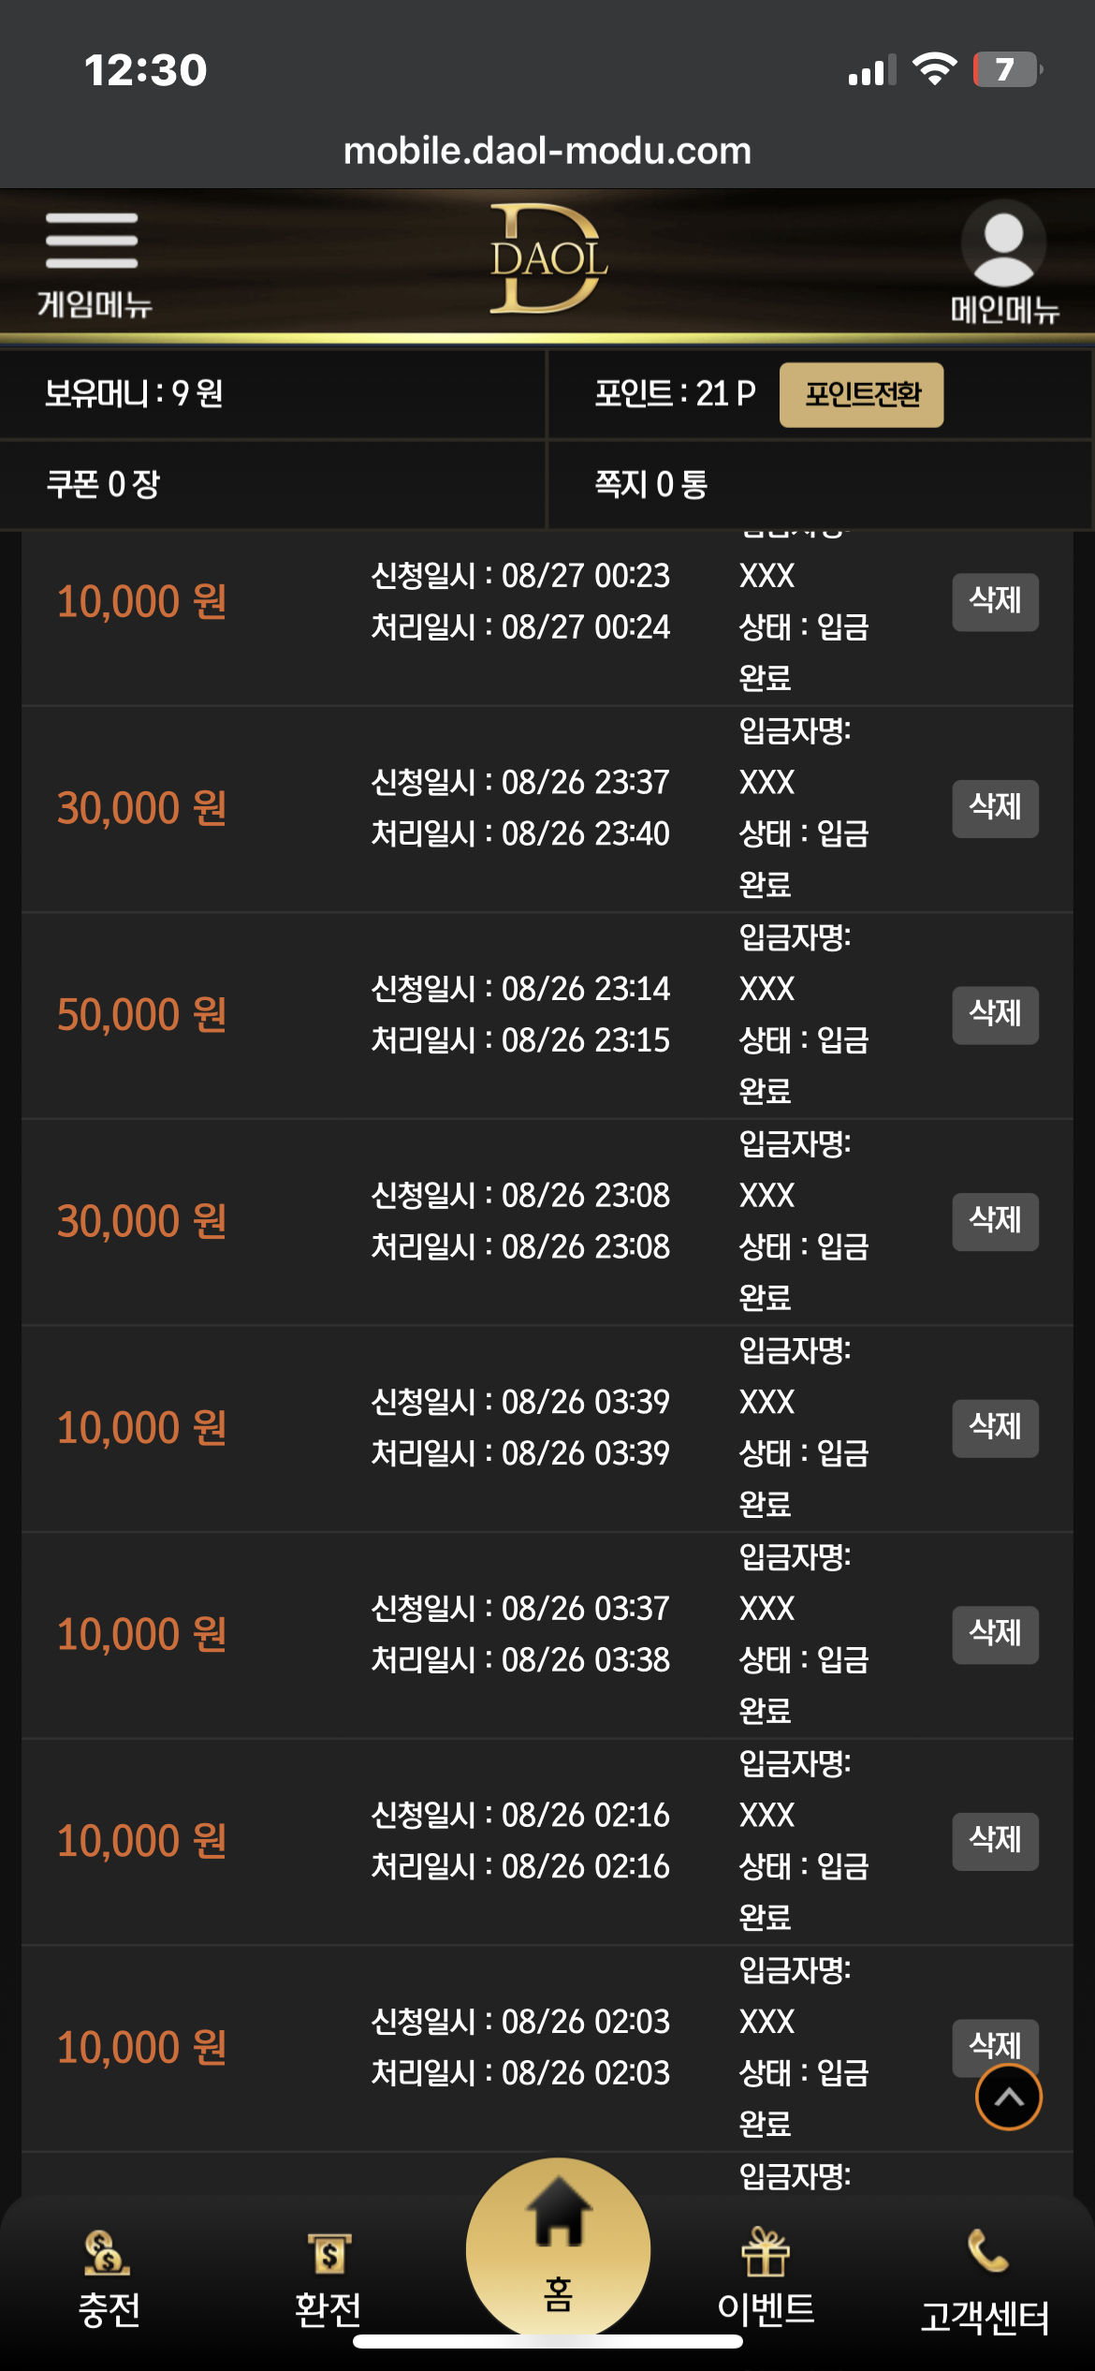Screen dimensions: 1095x2371
Task: Click the 포인트전환 button
Action: click(861, 394)
